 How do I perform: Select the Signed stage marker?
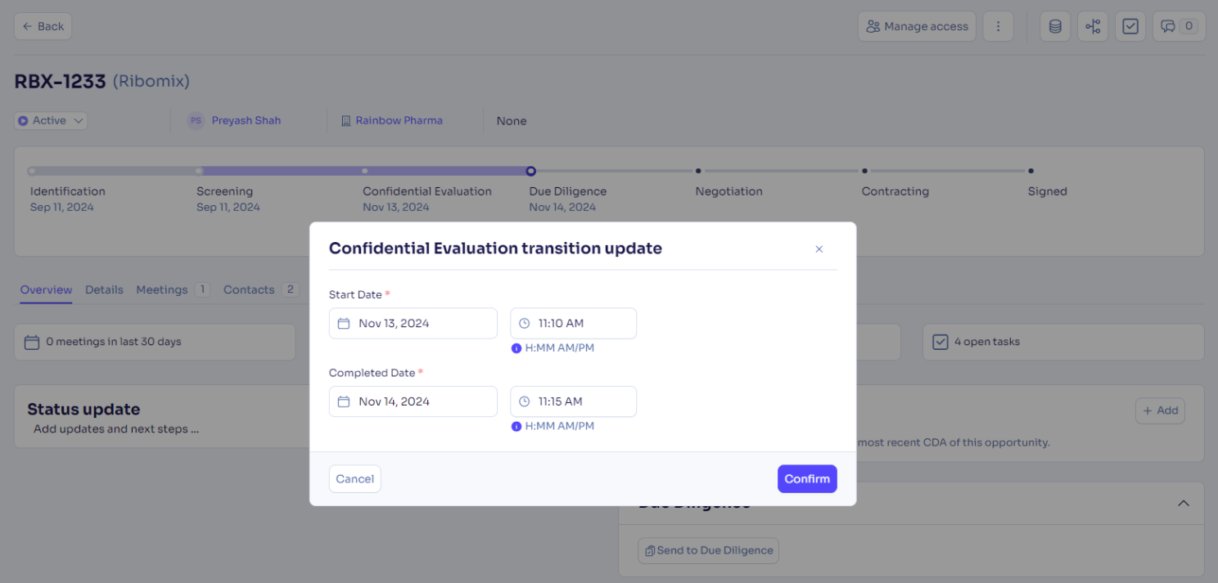pyautogui.click(x=1031, y=171)
